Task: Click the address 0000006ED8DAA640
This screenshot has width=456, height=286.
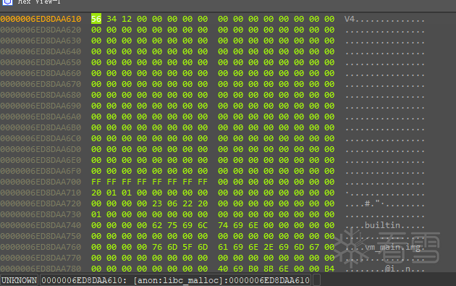Action: [41, 51]
